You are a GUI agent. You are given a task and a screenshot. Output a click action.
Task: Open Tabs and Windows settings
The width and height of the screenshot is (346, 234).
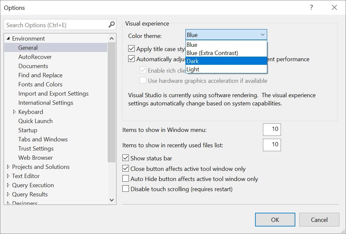[x=43, y=139]
